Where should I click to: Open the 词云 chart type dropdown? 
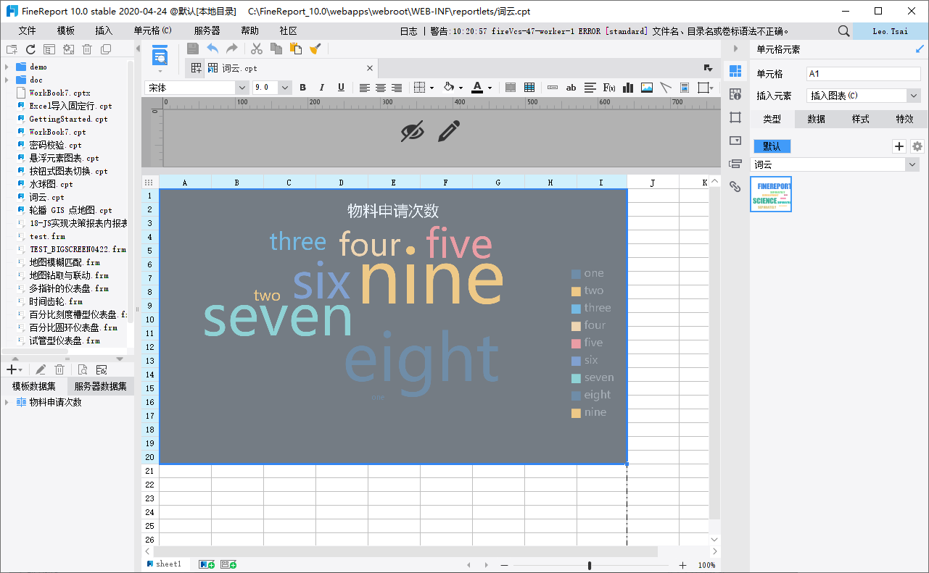912,165
